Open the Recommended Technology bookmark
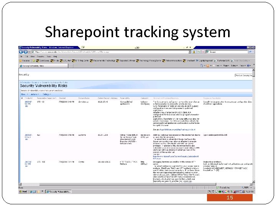 pos(103,61)
